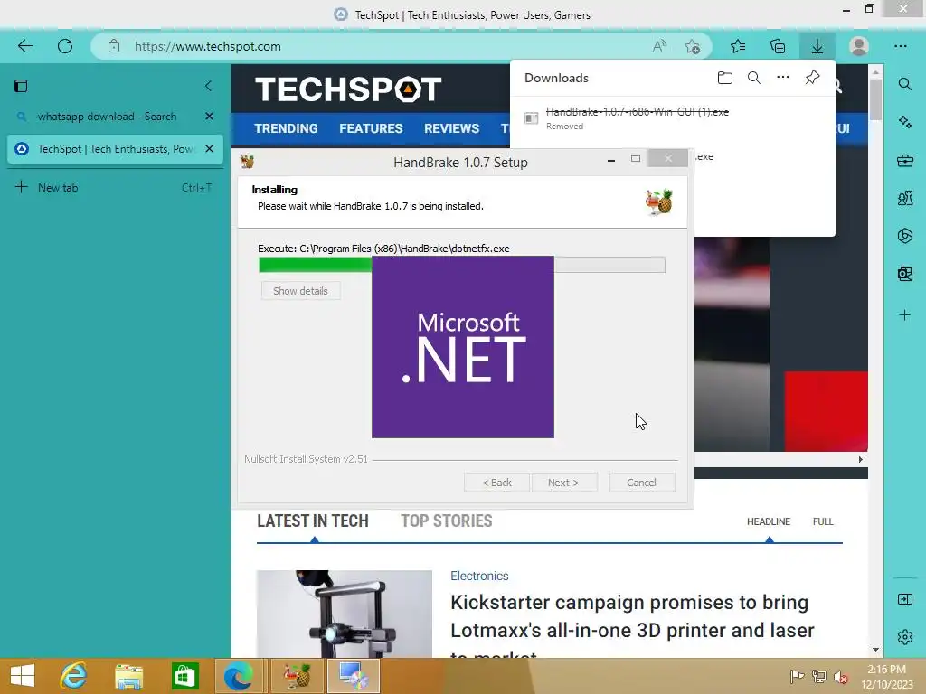Open the Favorites list icon

tap(738, 46)
